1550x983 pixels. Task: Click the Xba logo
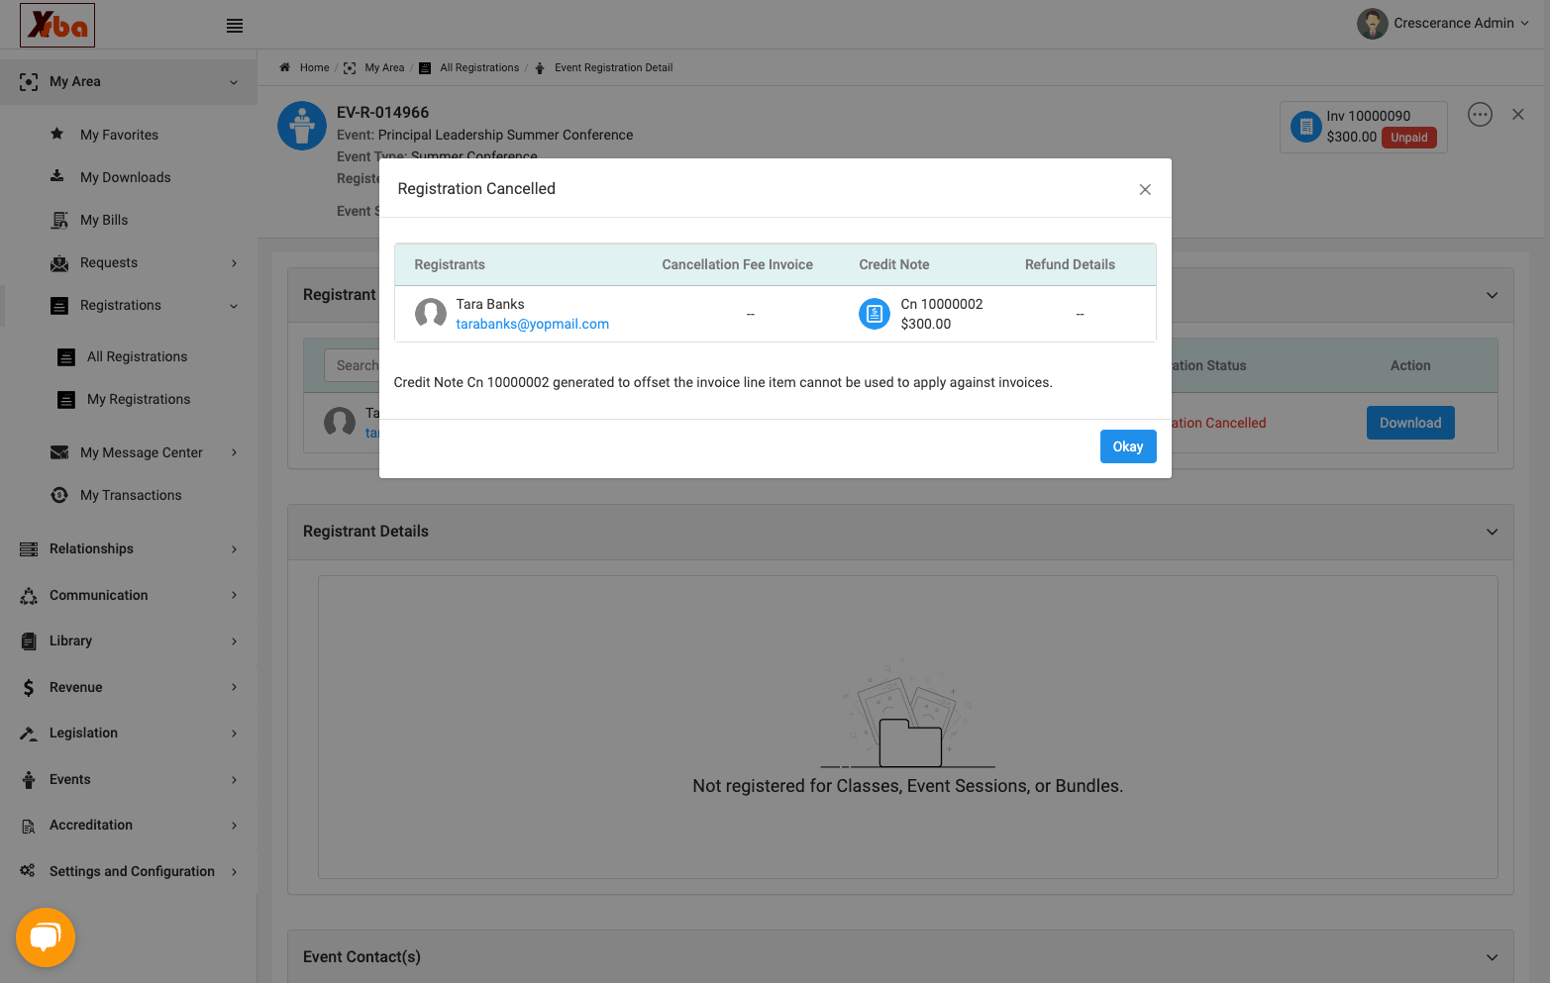[57, 25]
